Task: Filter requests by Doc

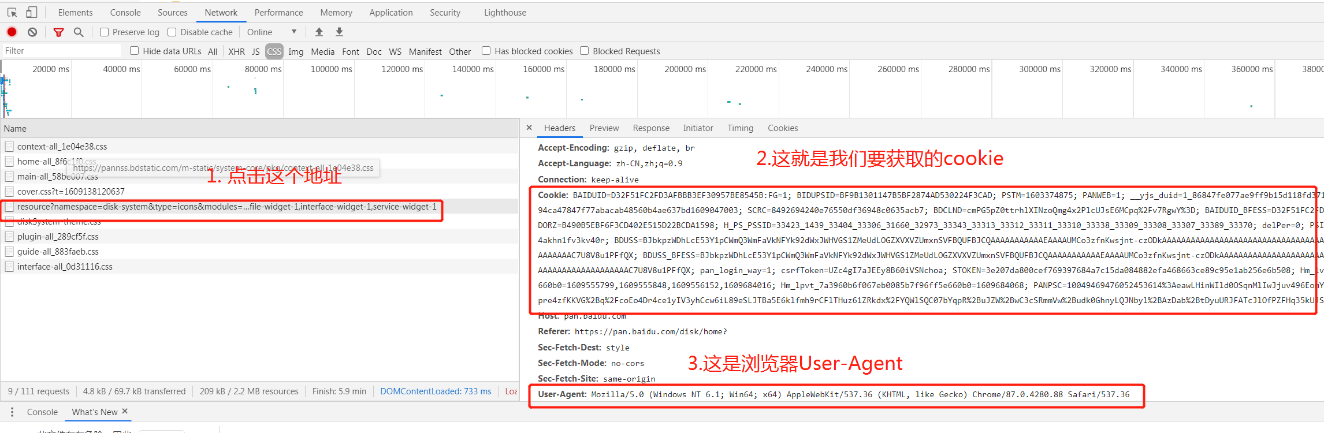Action: (374, 51)
